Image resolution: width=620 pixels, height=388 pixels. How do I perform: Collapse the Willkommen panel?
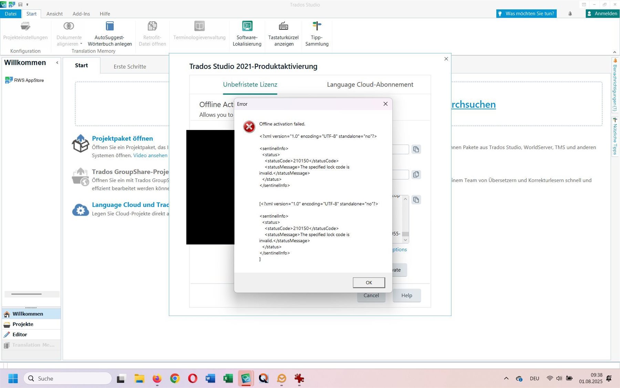[x=57, y=62]
